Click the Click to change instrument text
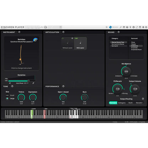148x148 pixels. [x=21, y=68]
